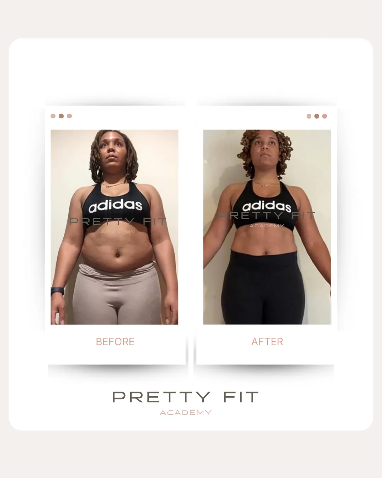Click the last pink dot on Before card
Viewport: 382px width, 478px height.
click(x=69, y=116)
